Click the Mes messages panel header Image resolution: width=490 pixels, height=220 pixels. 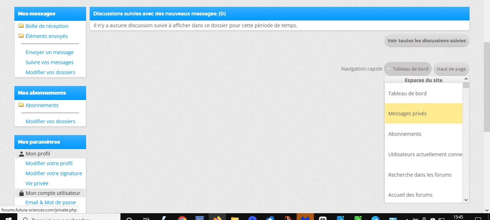(x=50, y=14)
